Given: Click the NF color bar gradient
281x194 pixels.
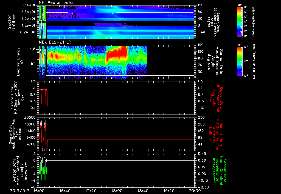Looking at the screenshot, I should click(x=240, y=21).
